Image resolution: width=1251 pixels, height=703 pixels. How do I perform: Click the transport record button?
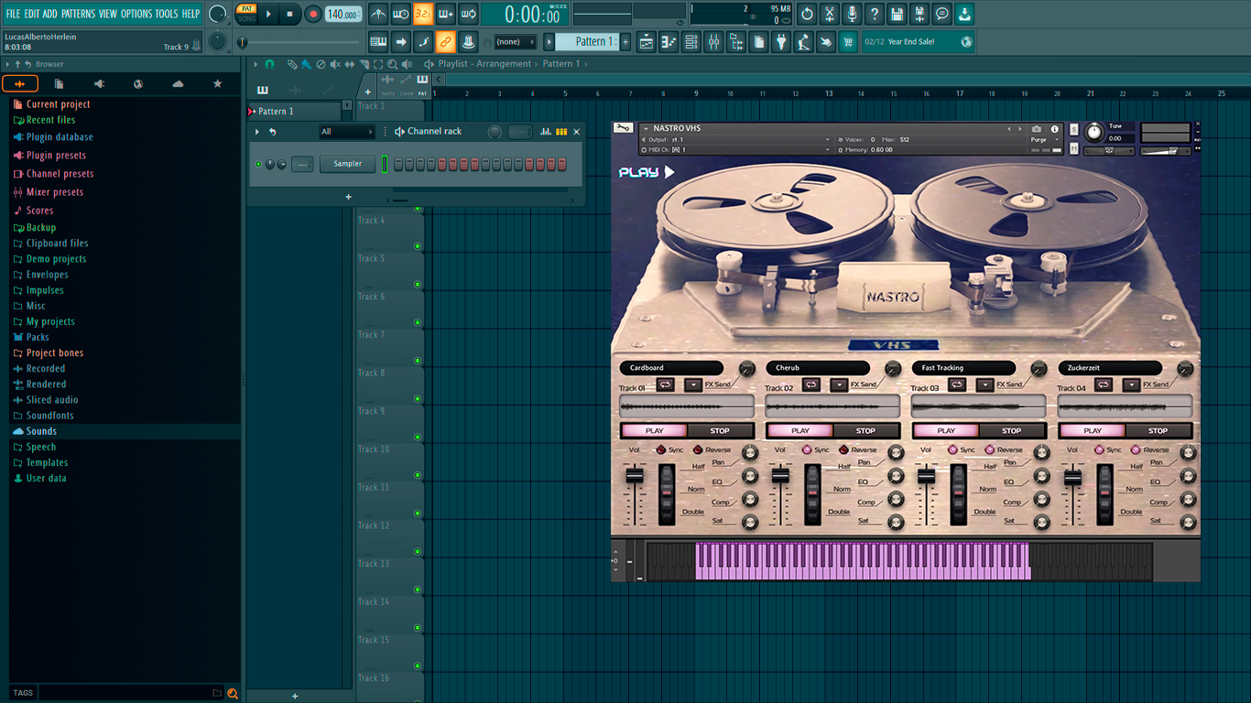tap(313, 15)
